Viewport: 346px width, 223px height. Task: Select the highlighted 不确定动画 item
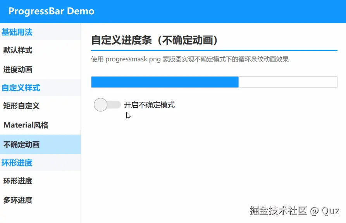pyautogui.click(x=40, y=144)
